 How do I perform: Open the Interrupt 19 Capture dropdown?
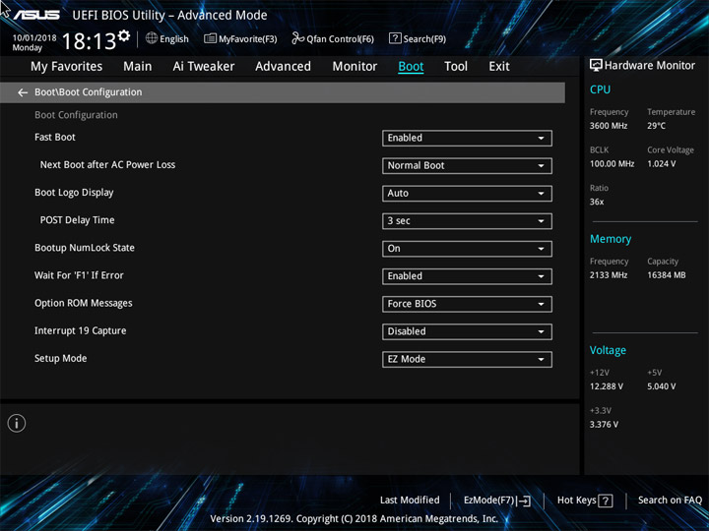tap(467, 331)
